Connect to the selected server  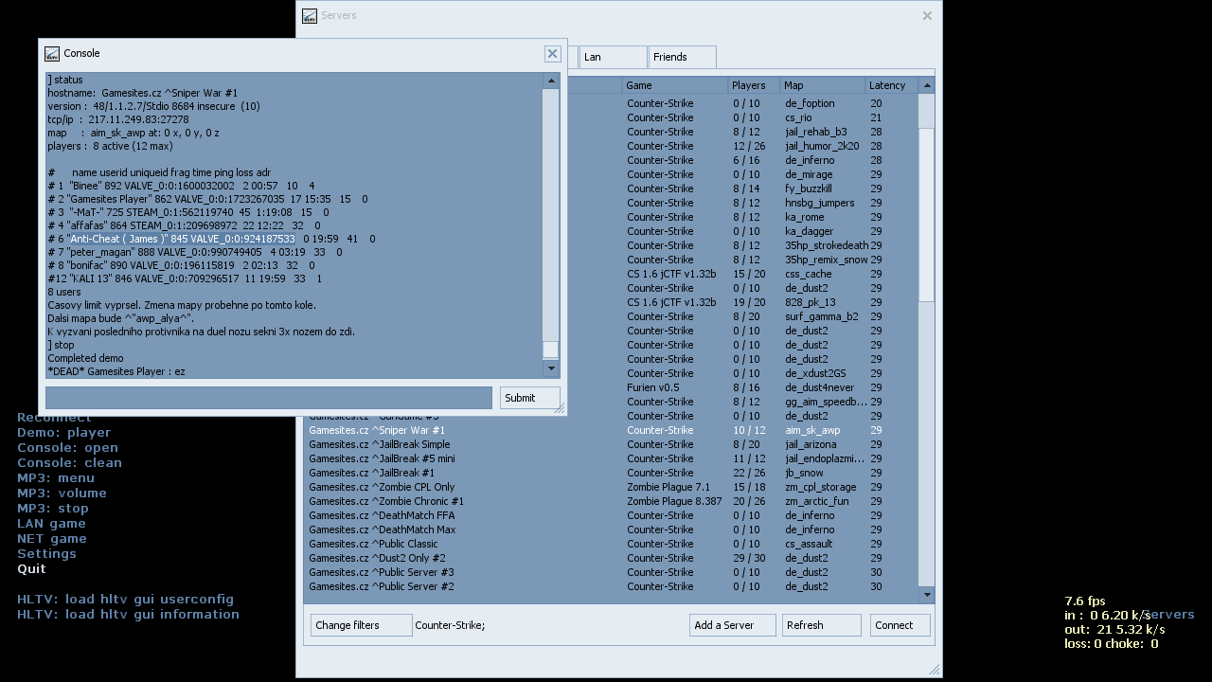pyautogui.click(x=899, y=624)
